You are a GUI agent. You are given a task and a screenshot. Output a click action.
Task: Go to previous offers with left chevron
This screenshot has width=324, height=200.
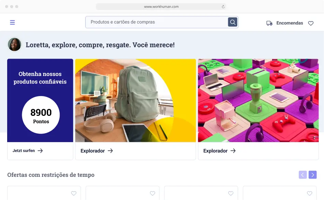point(303,175)
